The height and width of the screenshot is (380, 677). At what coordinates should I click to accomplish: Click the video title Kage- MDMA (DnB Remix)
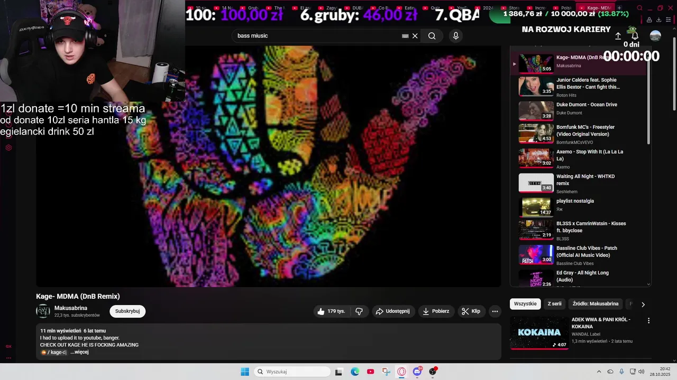(x=78, y=297)
